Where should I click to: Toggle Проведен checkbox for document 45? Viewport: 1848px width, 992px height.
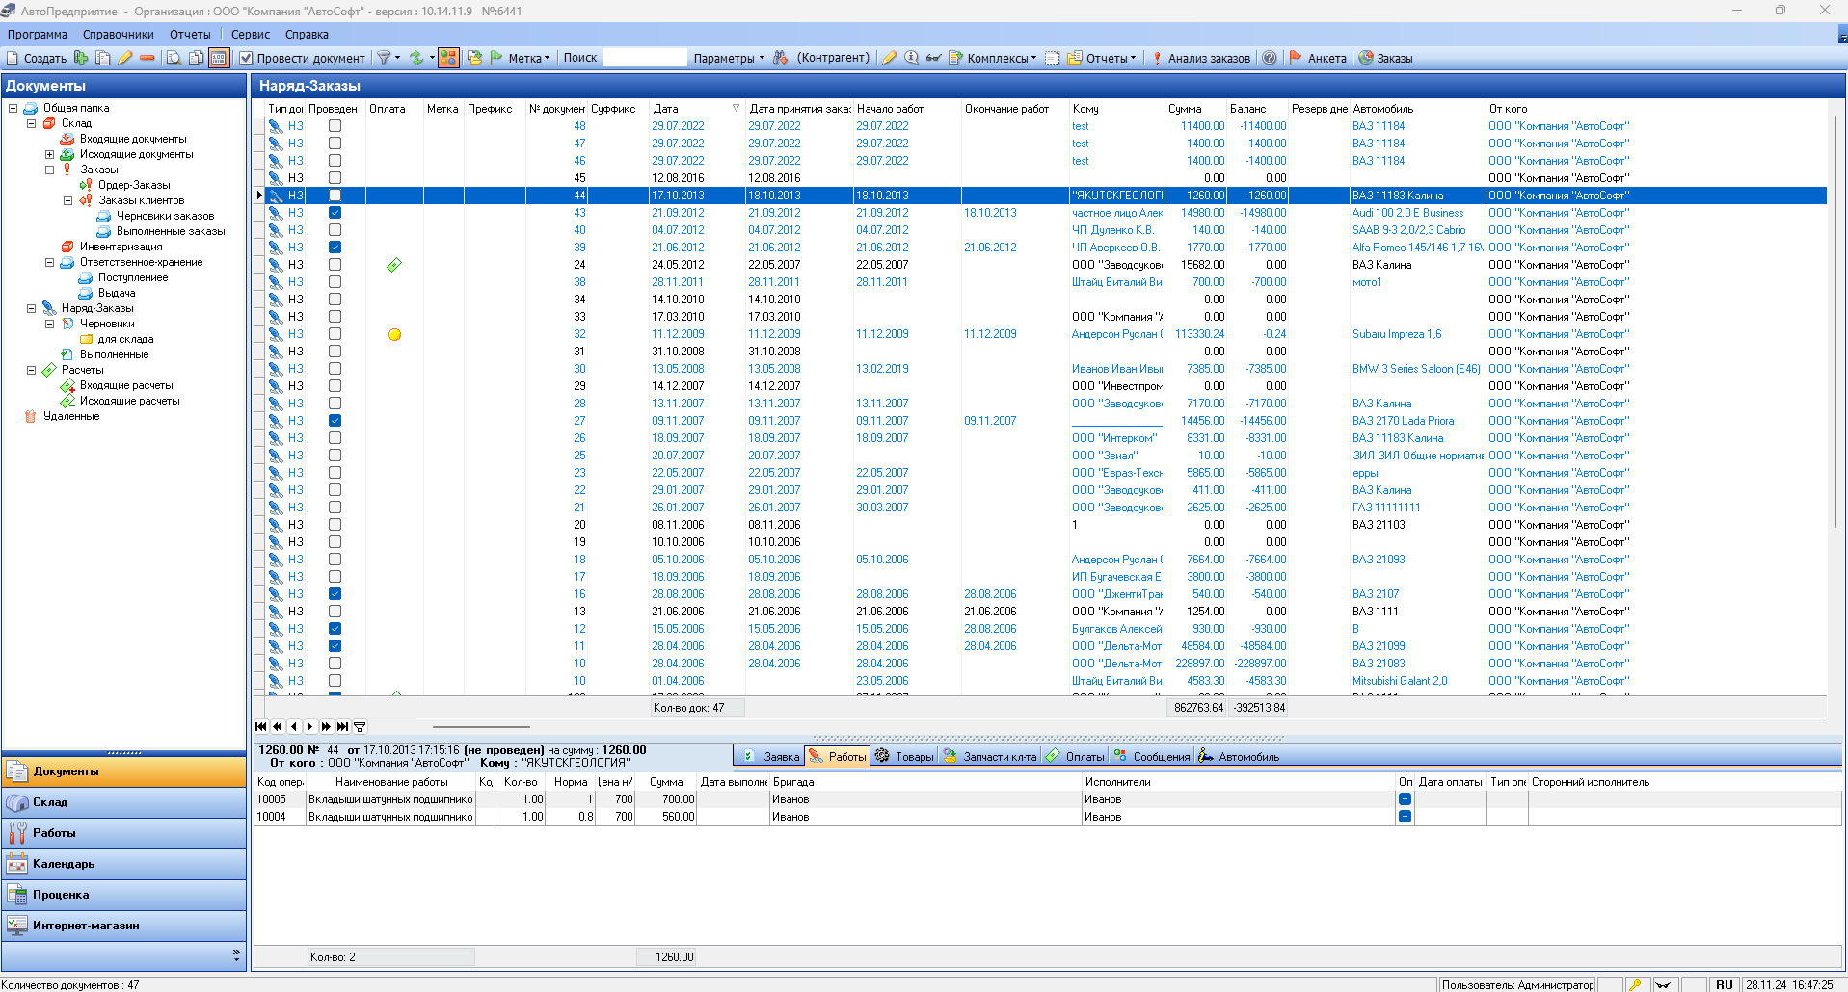coord(335,177)
